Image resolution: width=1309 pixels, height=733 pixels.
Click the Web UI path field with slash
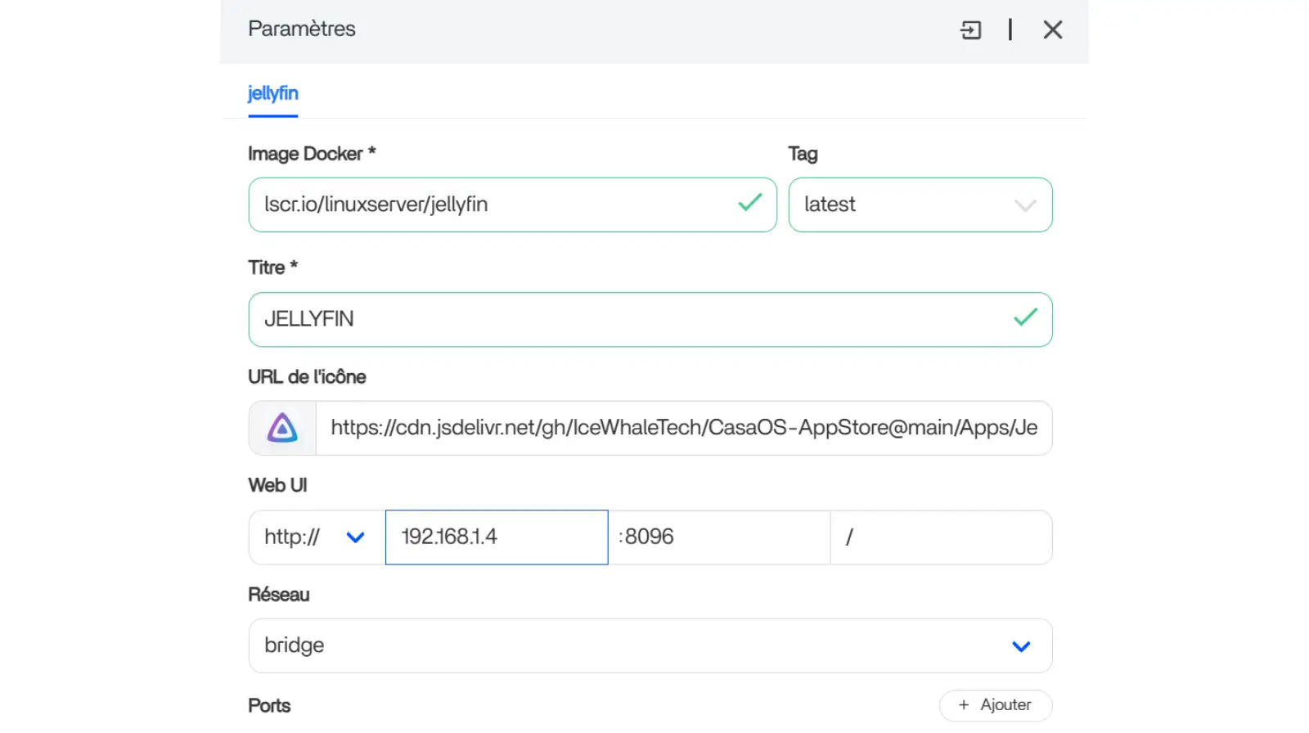pyautogui.click(x=941, y=537)
